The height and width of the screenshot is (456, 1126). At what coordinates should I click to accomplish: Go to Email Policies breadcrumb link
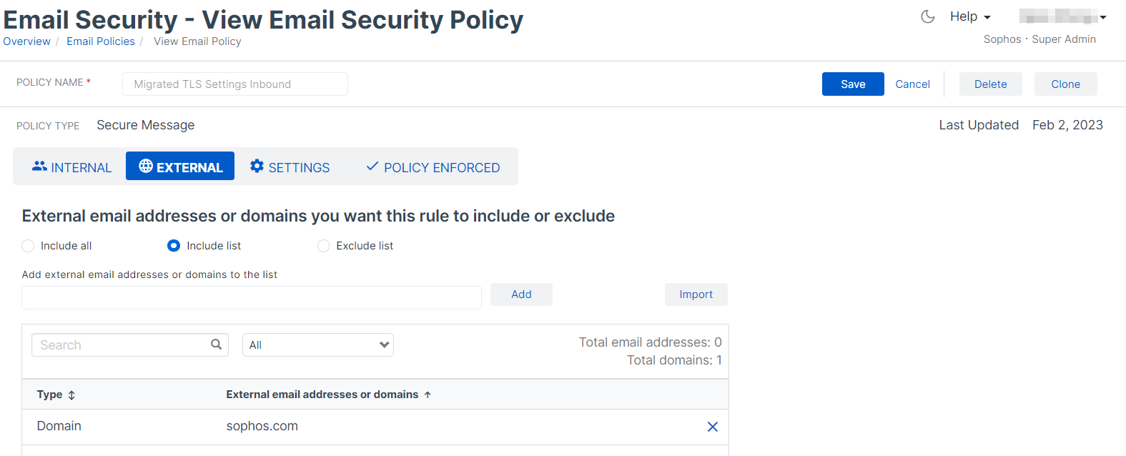101,41
